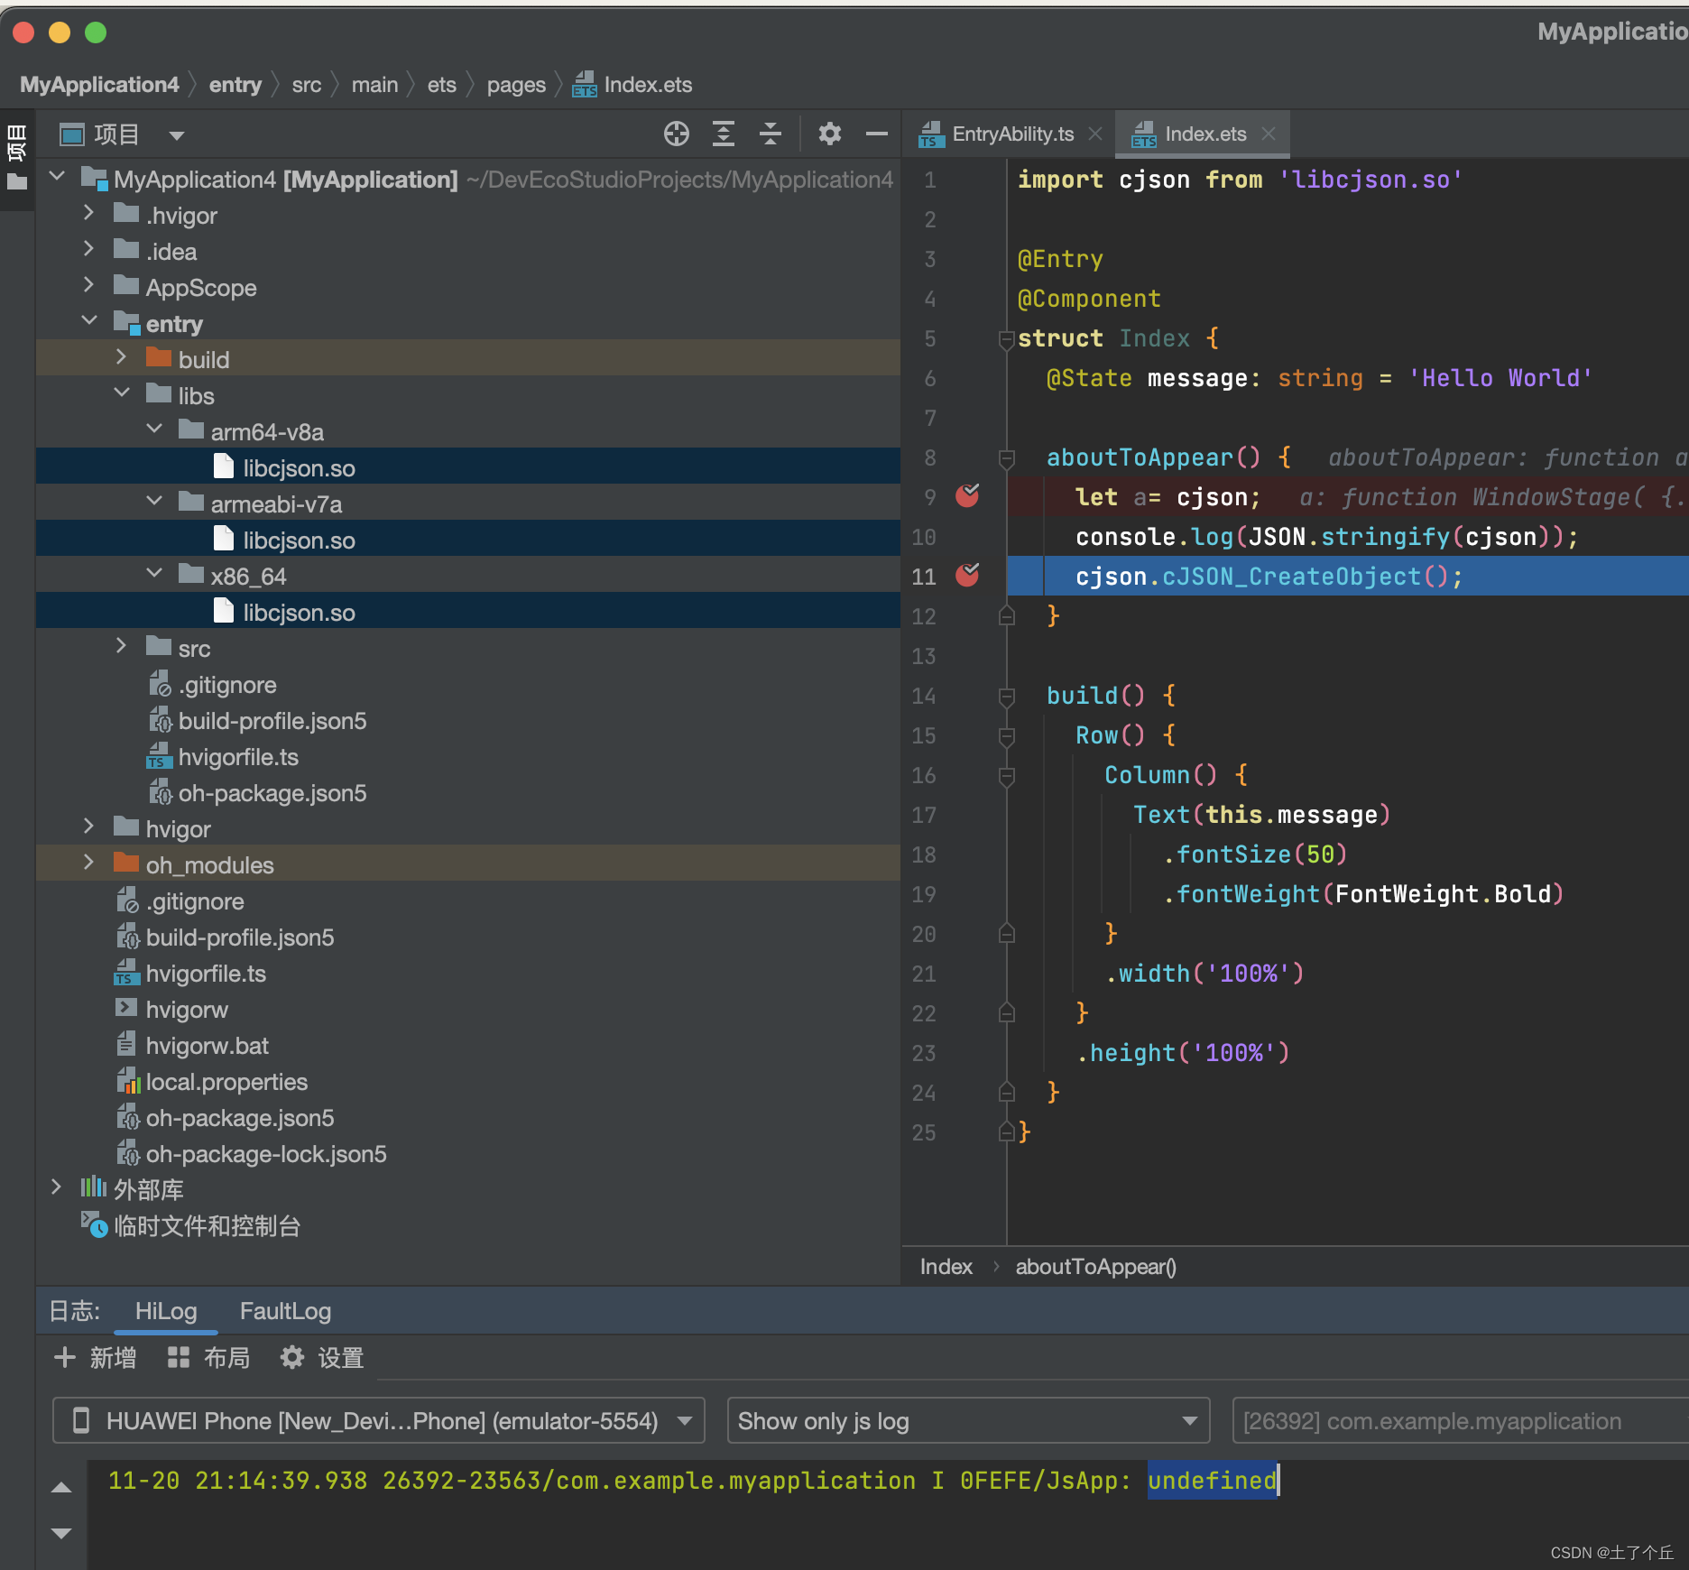Click the expand all icon in project toolbar
The width and height of the screenshot is (1689, 1570).
(x=723, y=134)
